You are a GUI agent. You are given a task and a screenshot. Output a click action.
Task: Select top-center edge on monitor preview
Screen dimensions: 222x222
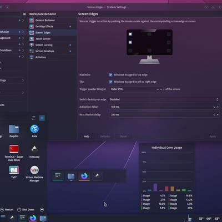click(149, 34)
